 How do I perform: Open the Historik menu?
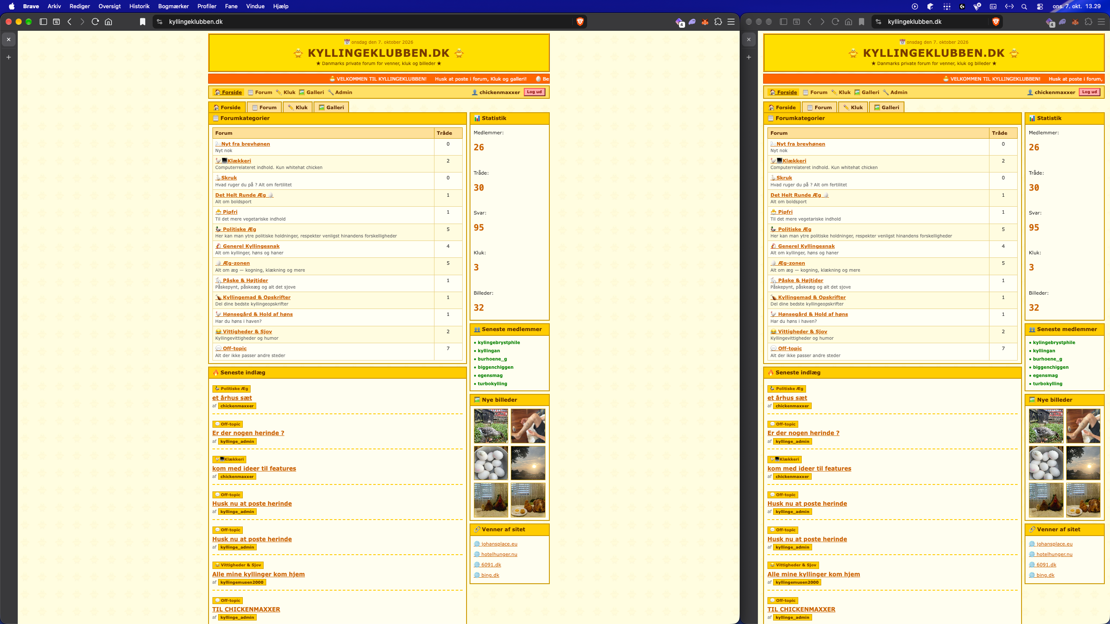pos(139,6)
